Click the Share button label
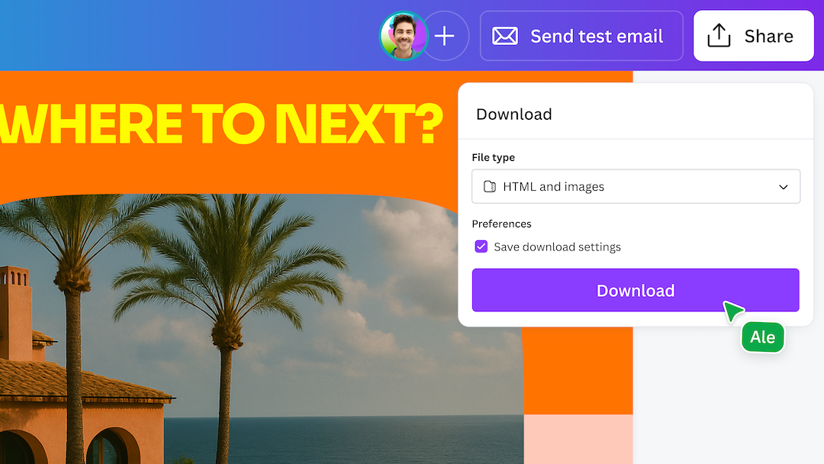The image size is (824, 464). coord(768,36)
